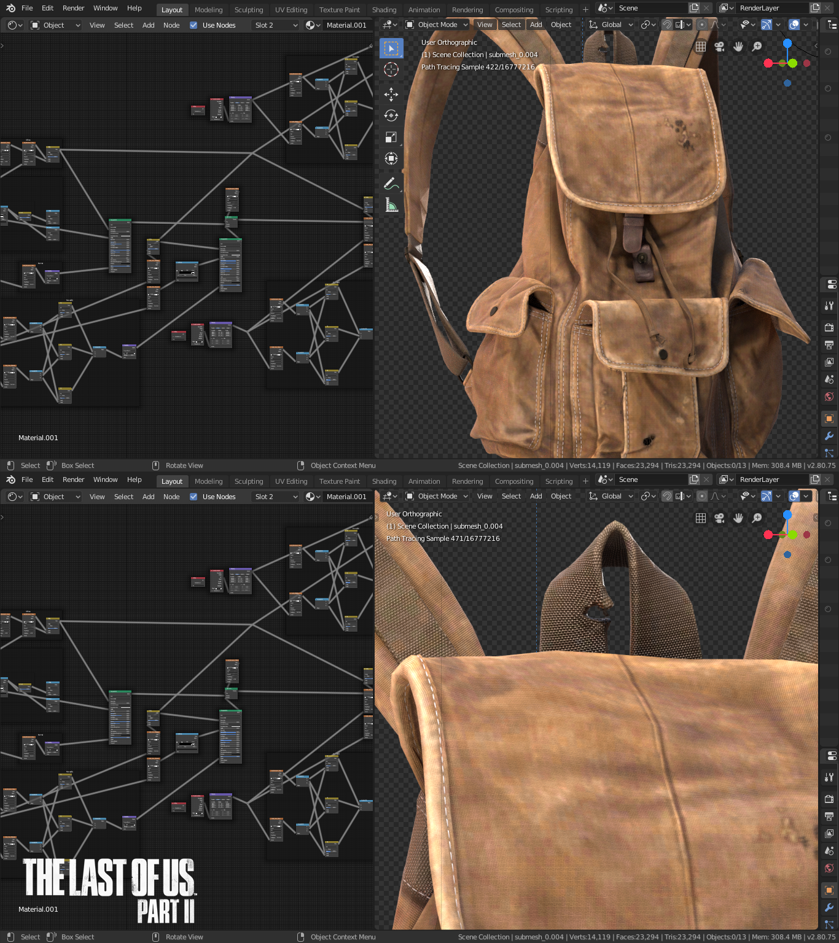Open Modifiers properties tab in upper window
This screenshot has height=943, width=839.
[829, 436]
